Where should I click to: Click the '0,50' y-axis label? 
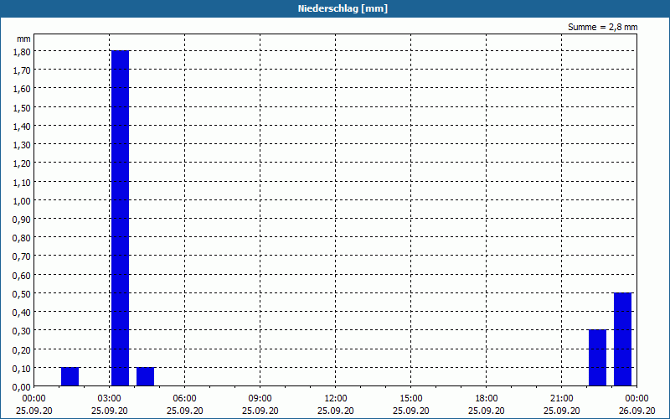[22, 294]
